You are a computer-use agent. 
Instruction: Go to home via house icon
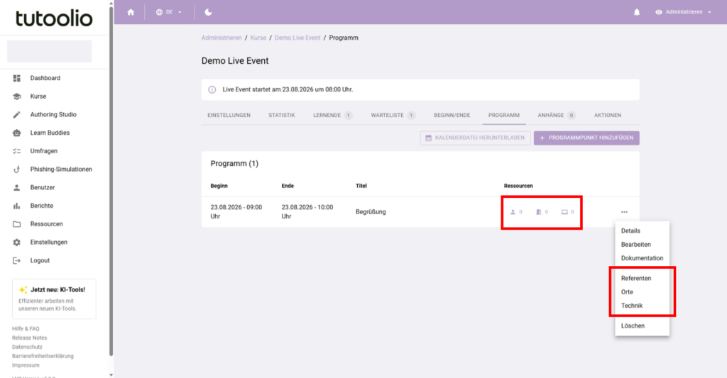(x=131, y=12)
